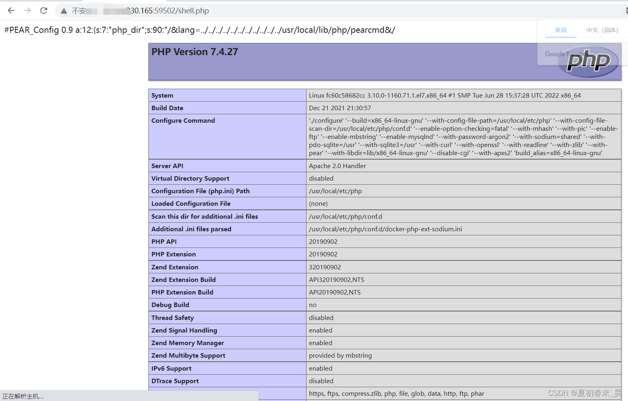Click the PEAR_Config 0.9 text line
The height and width of the screenshot is (401, 628).
(x=199, y=30)
